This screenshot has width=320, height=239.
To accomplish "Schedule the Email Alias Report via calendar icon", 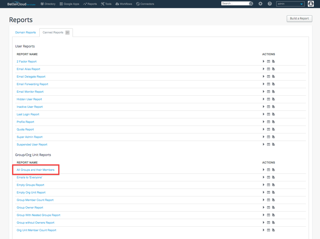I will click(x=268, y=69).
